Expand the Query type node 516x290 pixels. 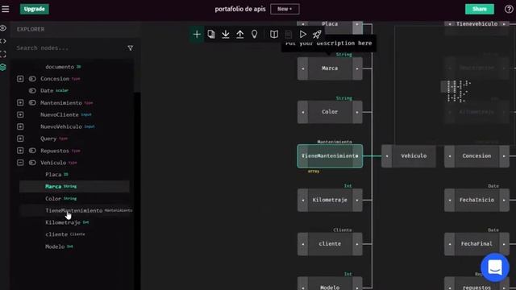(20, 139)
